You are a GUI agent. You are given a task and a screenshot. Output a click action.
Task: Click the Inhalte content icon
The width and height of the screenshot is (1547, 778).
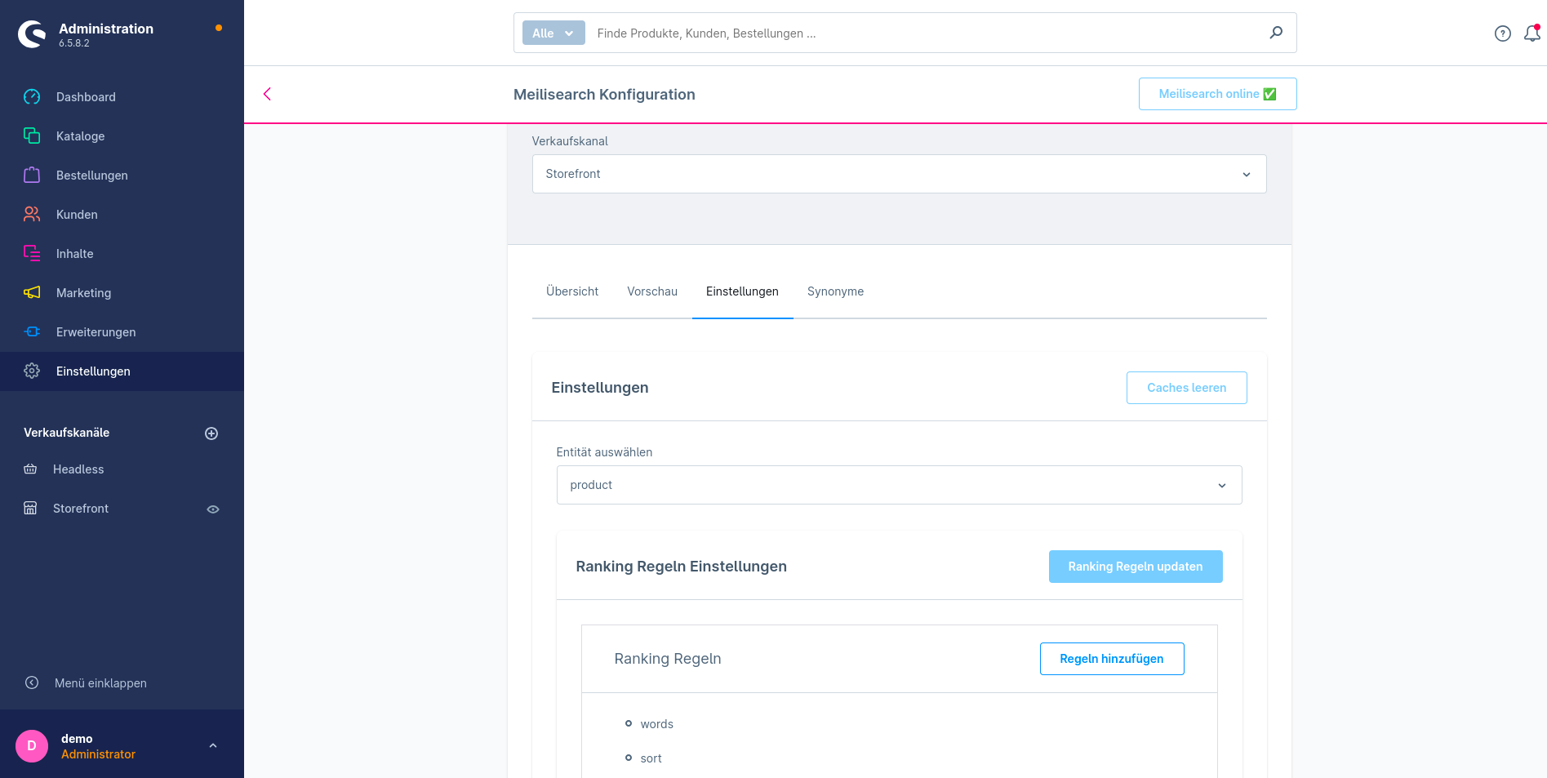[32, 253]
